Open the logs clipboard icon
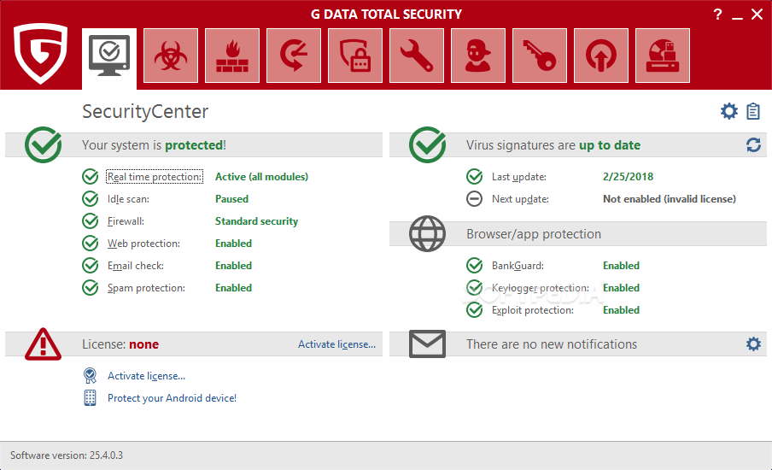 coord(753,111)
